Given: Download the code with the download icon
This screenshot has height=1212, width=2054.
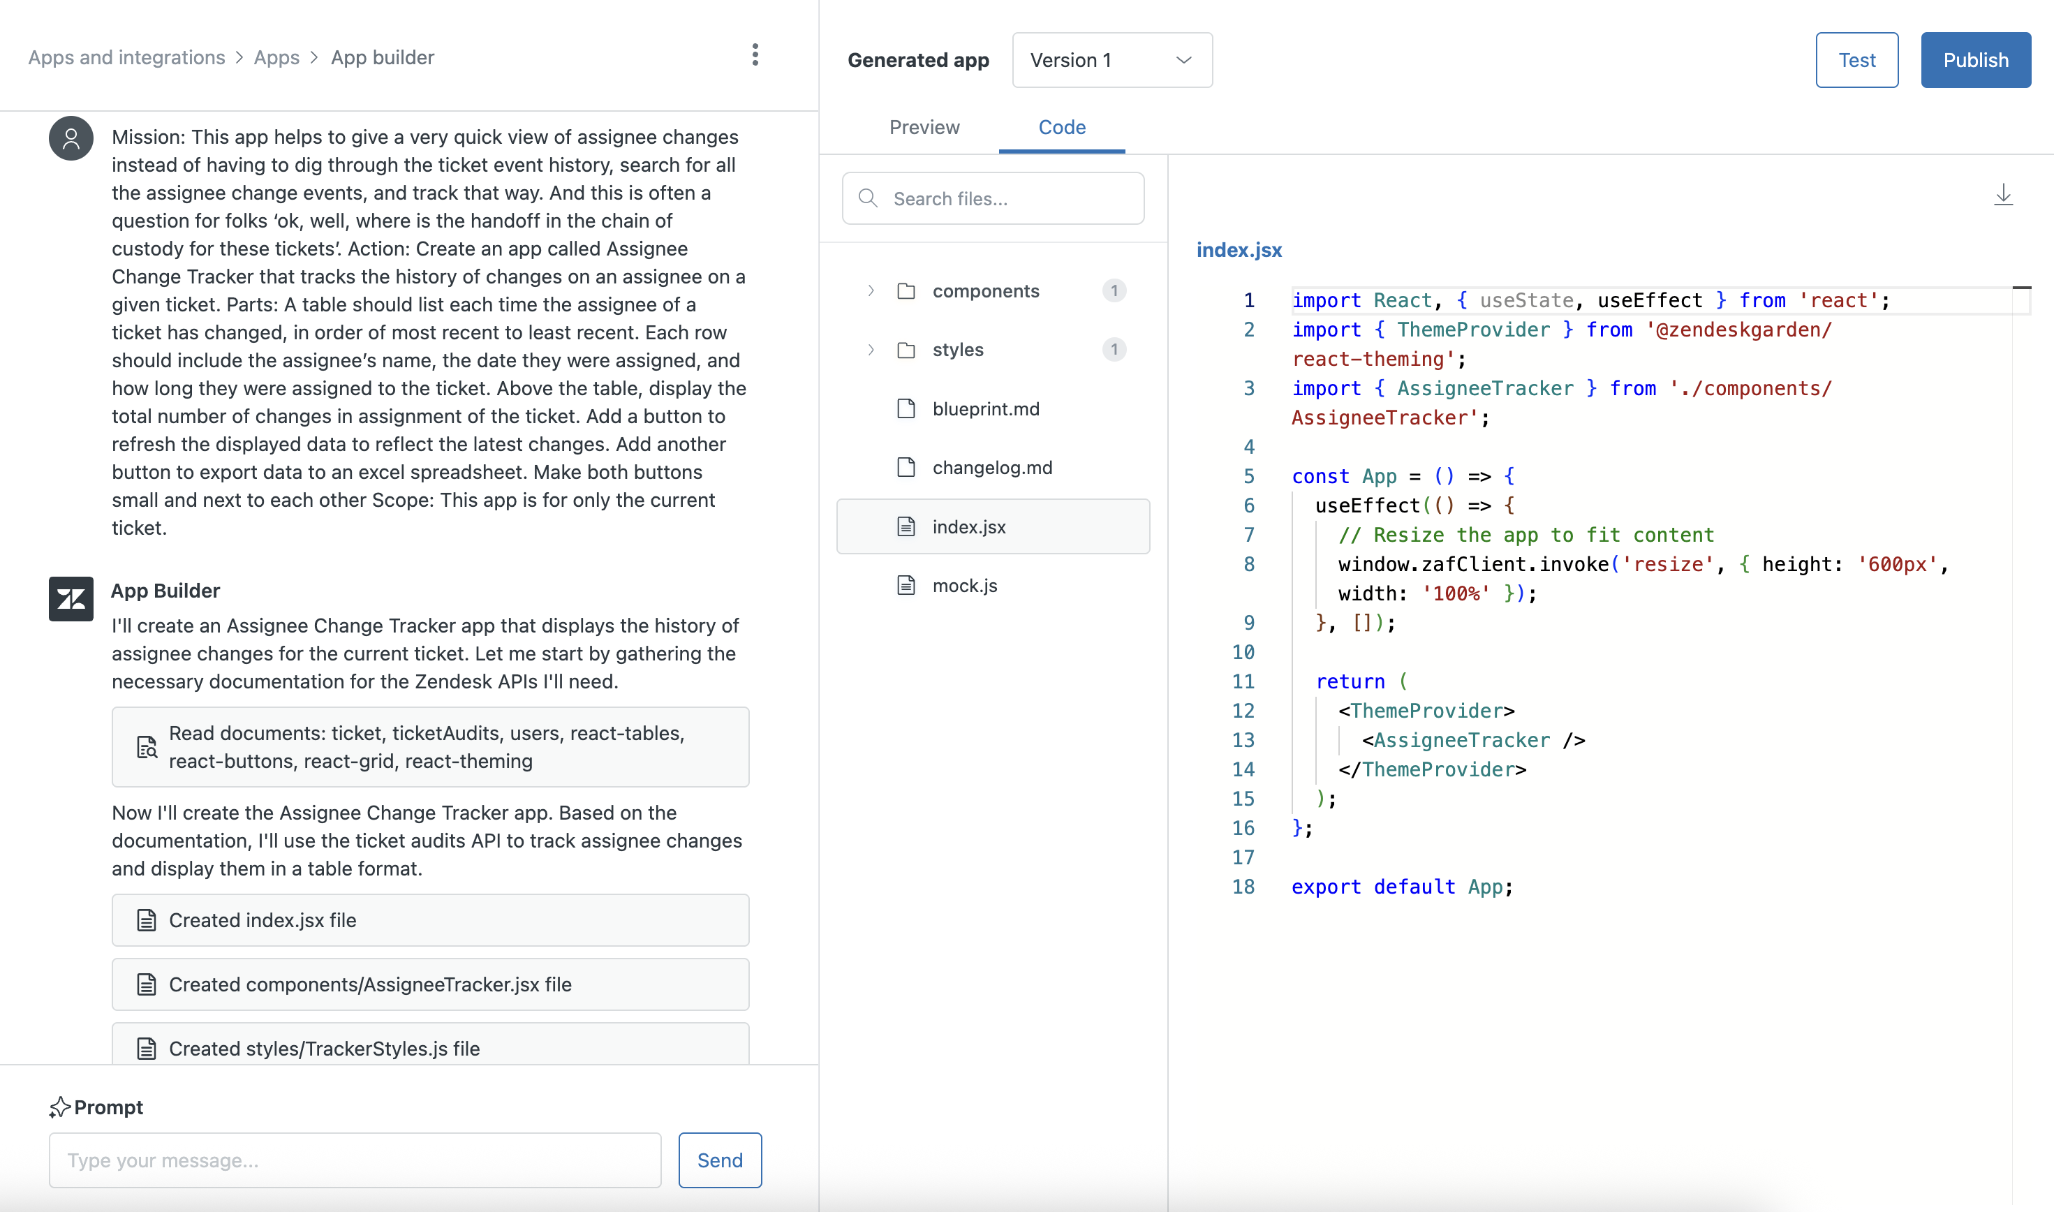Looking at the screenshot, I should [2002, 195].
